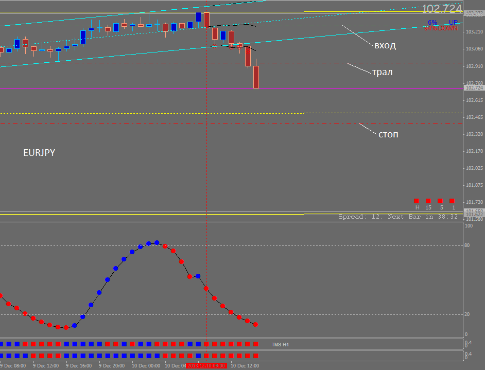Image resolution: width=485 pixels, height=370 pixels.
Task: Click the latest red candle touching the magenta line
Action: [256, 77]
